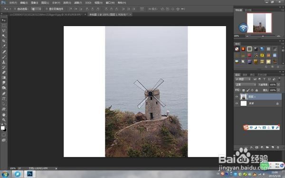Screen dimensions: 285x178
Task: Open the Fill slider dropdown arrow
Action: (278, 90)
